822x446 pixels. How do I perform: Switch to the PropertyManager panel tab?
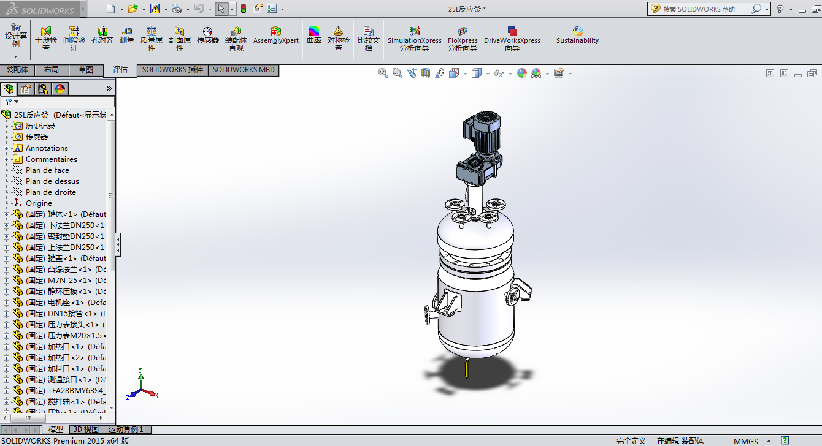point(26,89)
